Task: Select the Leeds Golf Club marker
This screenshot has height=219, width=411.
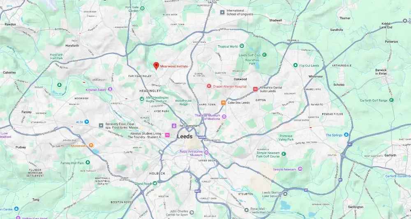Action: (264, 55)
